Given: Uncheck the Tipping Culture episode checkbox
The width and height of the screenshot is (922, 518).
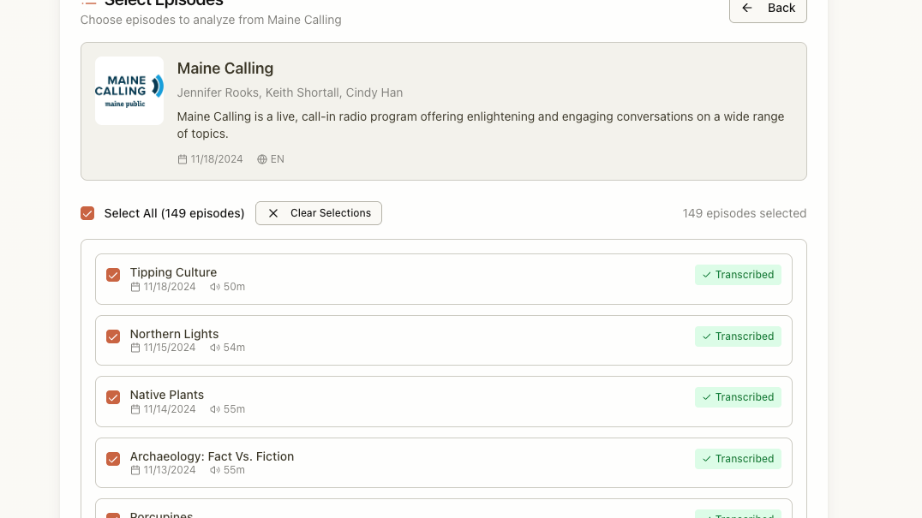Looking at the screenshot, I should pos(113,275).
